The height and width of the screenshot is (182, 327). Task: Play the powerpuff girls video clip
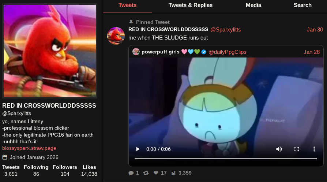[x=138, y=149]
